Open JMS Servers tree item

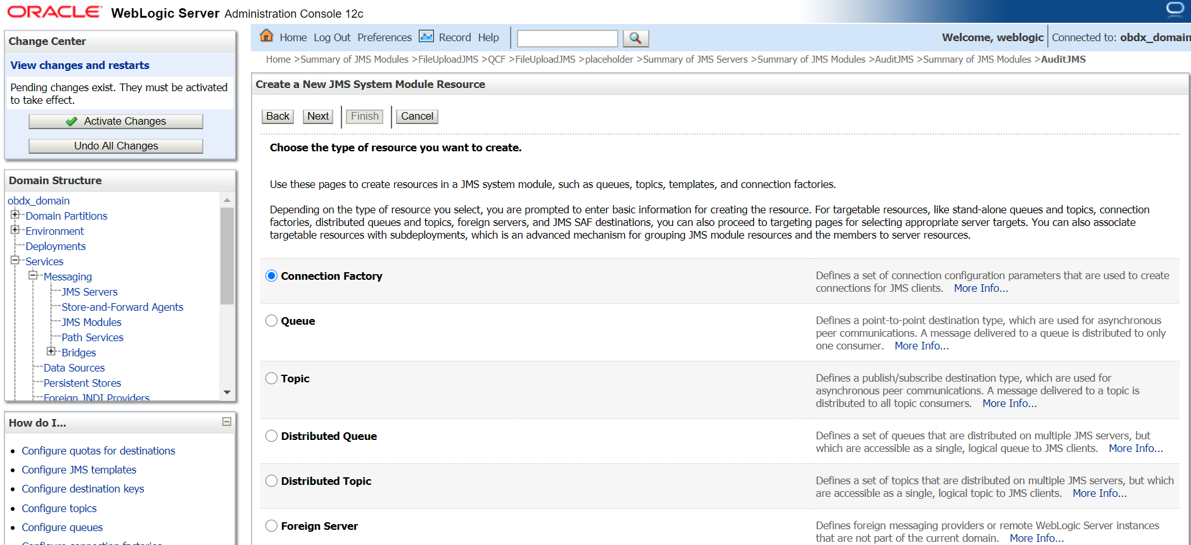pyautogui.click(x=89, y=292)
